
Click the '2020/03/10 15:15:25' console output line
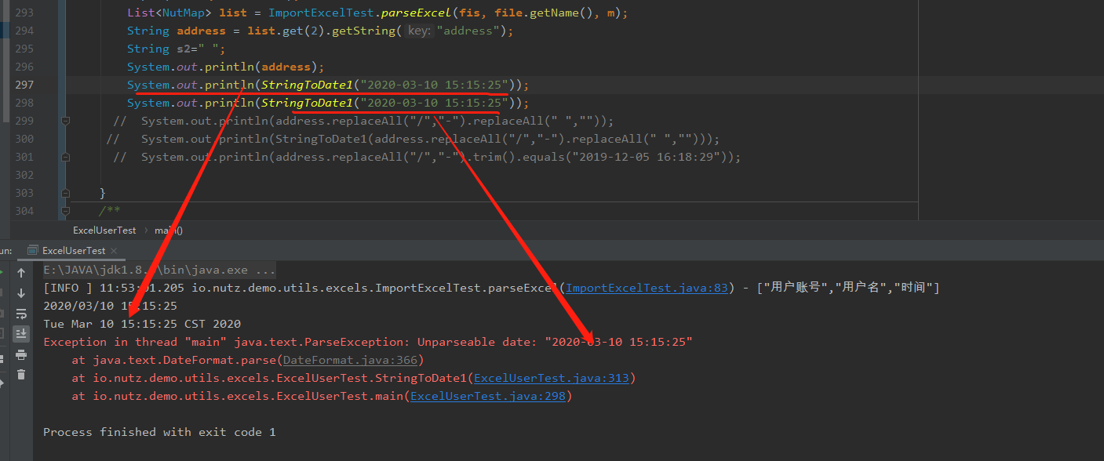coord(110,306)
